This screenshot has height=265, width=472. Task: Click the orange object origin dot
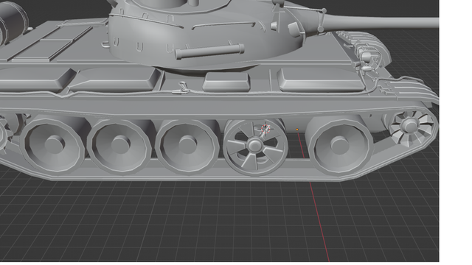(x=297, y=130)
